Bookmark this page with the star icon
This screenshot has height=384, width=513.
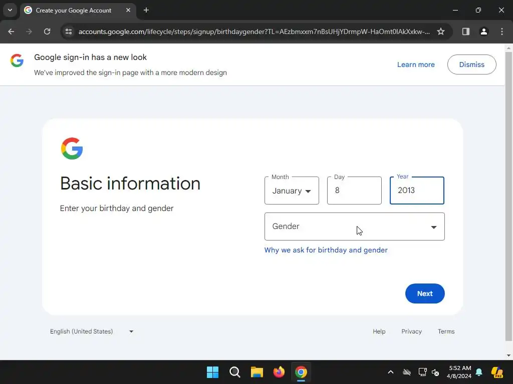[x=441, y=31]
